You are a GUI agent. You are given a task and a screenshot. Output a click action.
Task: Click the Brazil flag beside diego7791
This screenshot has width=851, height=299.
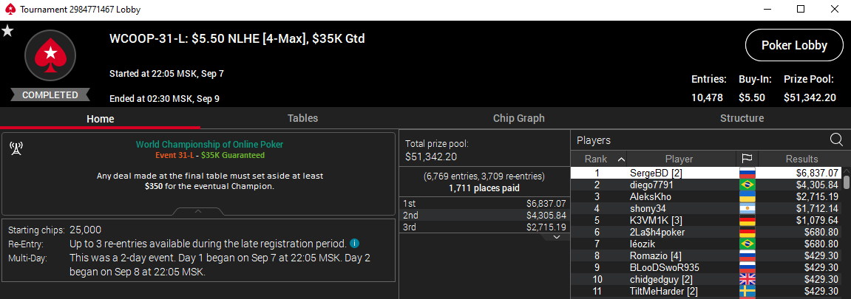[x=747, y=185]
